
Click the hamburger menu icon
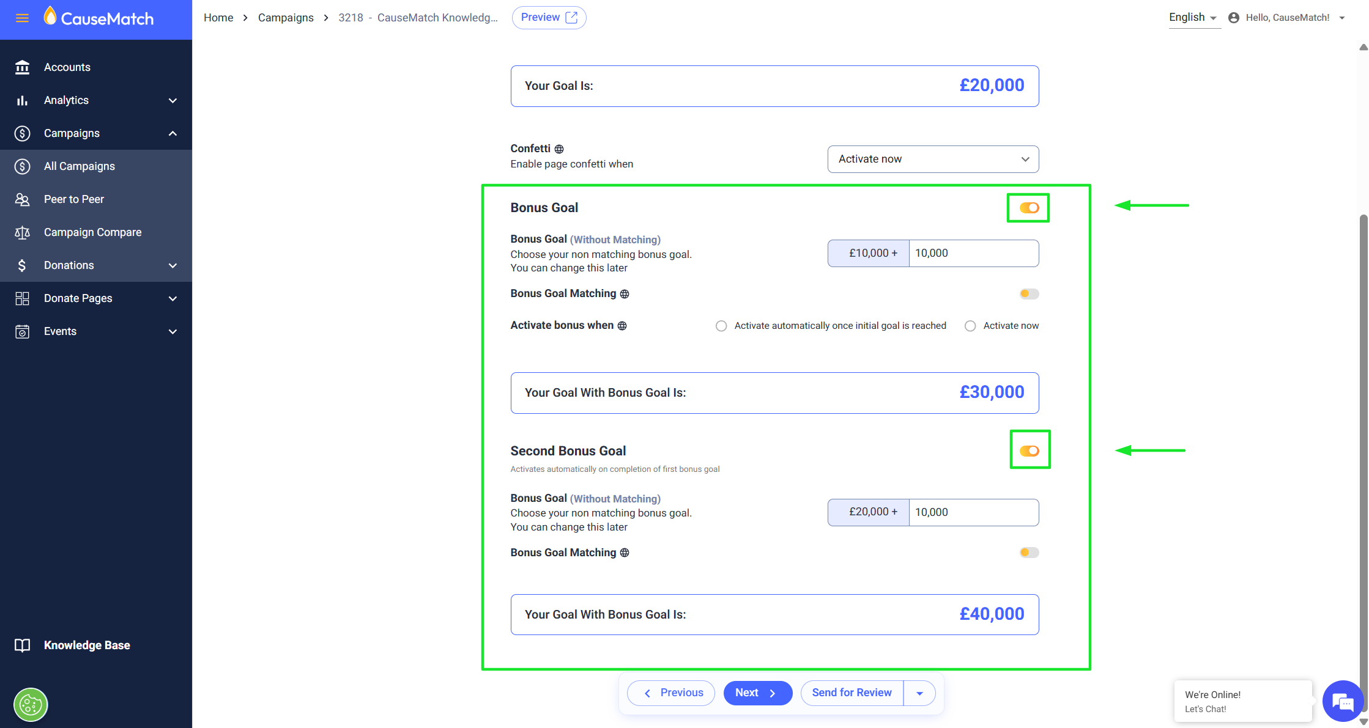[x=22, y=18]
